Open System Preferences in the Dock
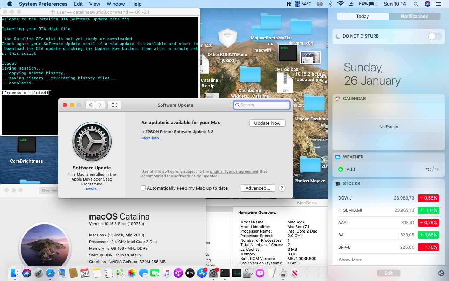The image size is (449, 281). pyautogui.click(x=213, y=273)
